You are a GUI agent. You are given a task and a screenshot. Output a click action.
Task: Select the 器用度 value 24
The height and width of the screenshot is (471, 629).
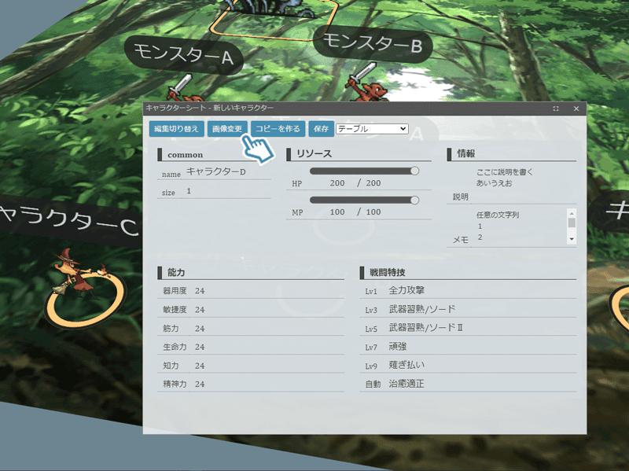tap(200, 291)
